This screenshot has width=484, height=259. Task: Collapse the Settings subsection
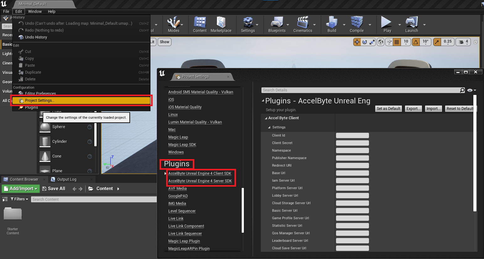[x=269, y=127]
